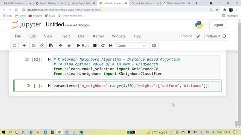Screen dimensions: 241x135
Task: Open the command palette keyboard icon
Action: [x=154, y=46]
